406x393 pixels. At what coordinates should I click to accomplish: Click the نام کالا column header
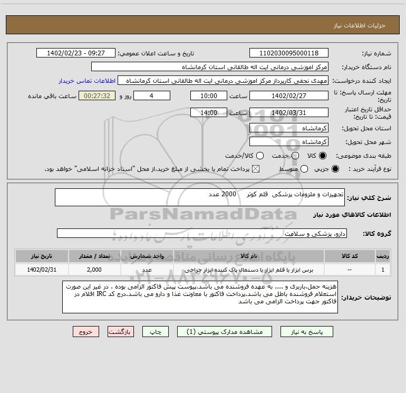coord(248,256)
